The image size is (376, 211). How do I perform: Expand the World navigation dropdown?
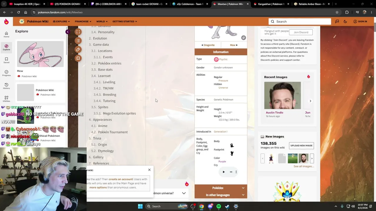(x=102, y=21)
